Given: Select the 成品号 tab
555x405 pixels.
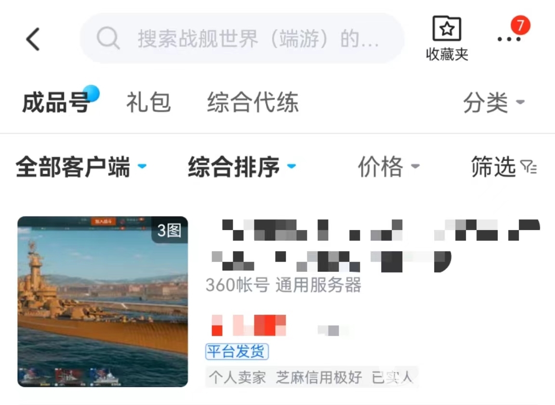Looking at the screenshot, I should pyautogui.click(x=55, y=102).
